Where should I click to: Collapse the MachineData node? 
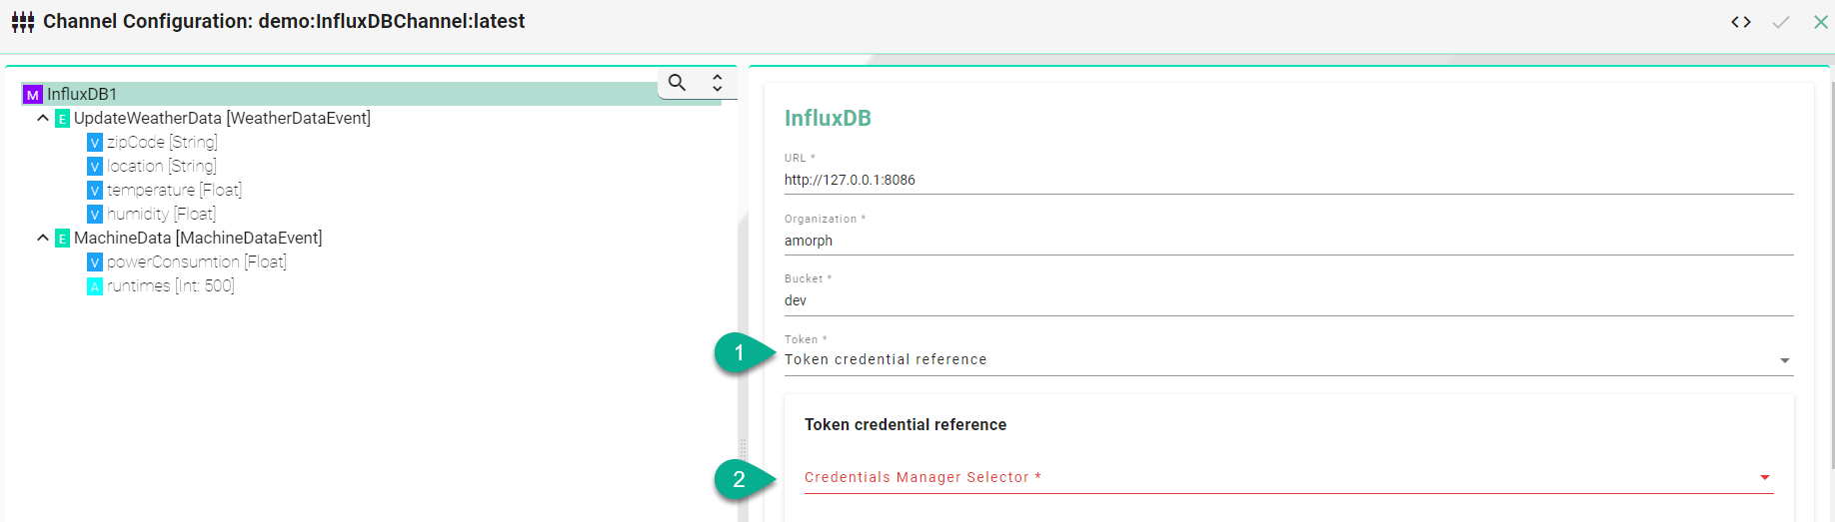click(43, 238)
